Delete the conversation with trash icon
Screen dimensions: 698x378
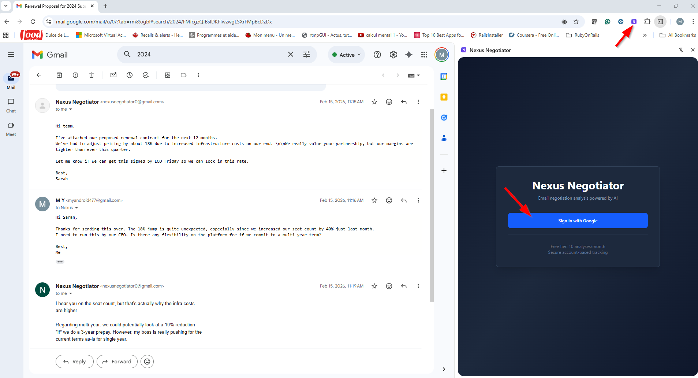(x=92, y=75)
